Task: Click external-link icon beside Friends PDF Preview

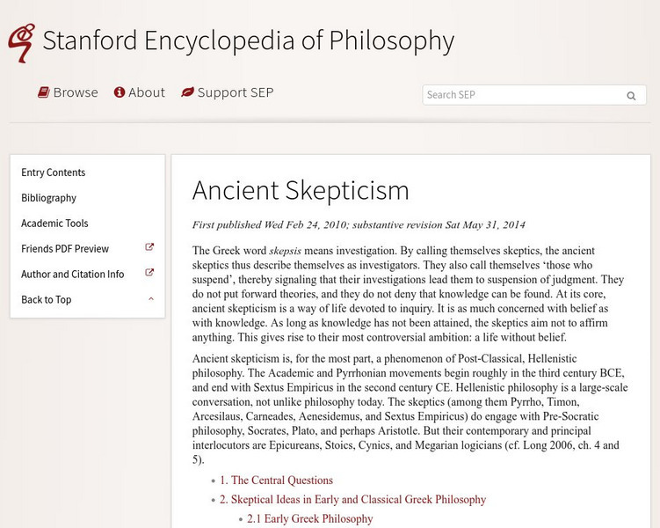Action: click(149, 247)
